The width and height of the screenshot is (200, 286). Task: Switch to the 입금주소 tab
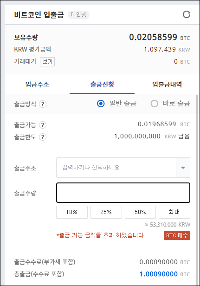click(37, 84)
